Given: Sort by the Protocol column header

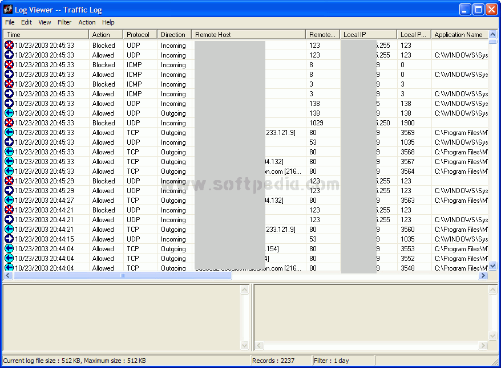Looking at the screenshot, I should tap(140, 34).
